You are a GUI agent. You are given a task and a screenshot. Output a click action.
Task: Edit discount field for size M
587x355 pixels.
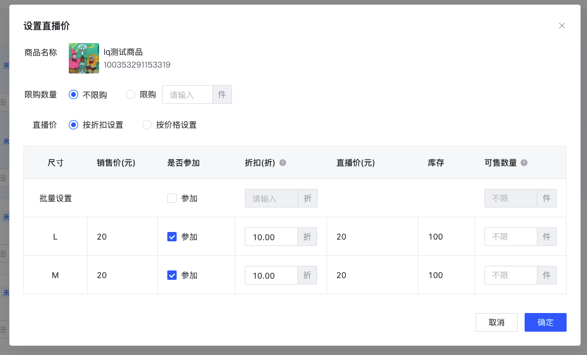coord(271,275)
